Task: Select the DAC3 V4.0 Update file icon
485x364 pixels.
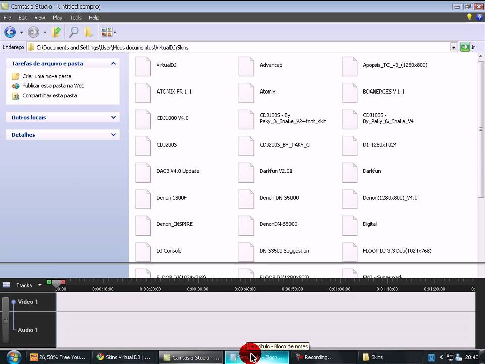Action: (143, 172)
